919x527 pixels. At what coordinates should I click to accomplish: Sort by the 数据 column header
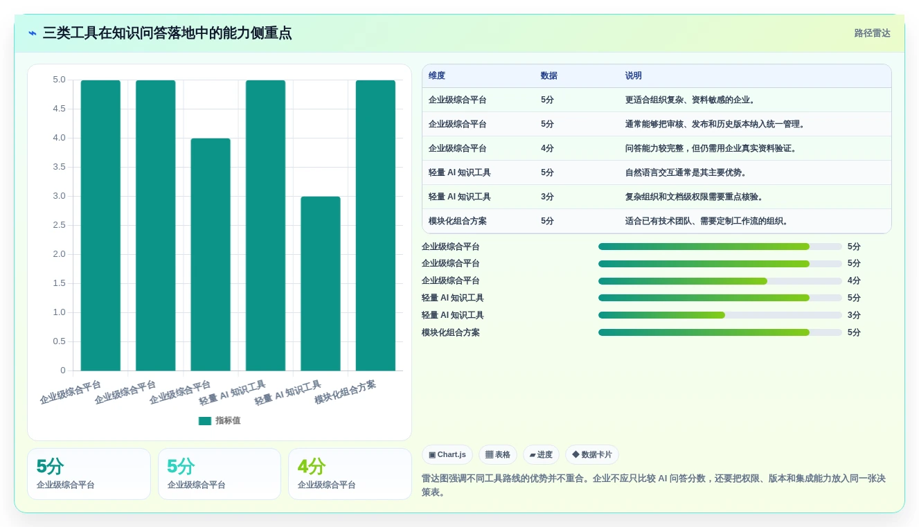pyautogui.click(x=549, y=76)
